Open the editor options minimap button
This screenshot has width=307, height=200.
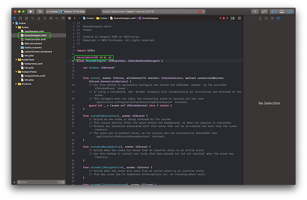pyautogui.click(x=233, y=18)
